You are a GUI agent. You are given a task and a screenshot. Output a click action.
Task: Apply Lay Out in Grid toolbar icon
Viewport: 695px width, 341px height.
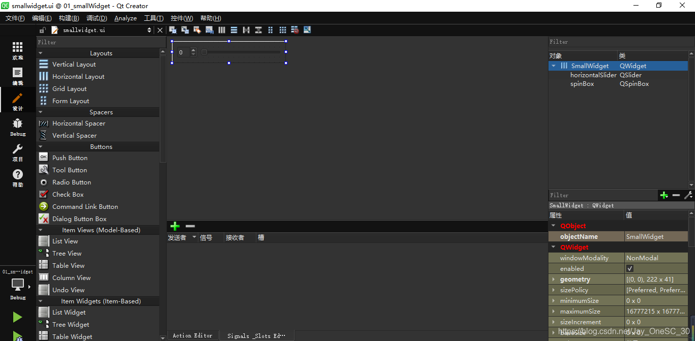tap(283, 30)
